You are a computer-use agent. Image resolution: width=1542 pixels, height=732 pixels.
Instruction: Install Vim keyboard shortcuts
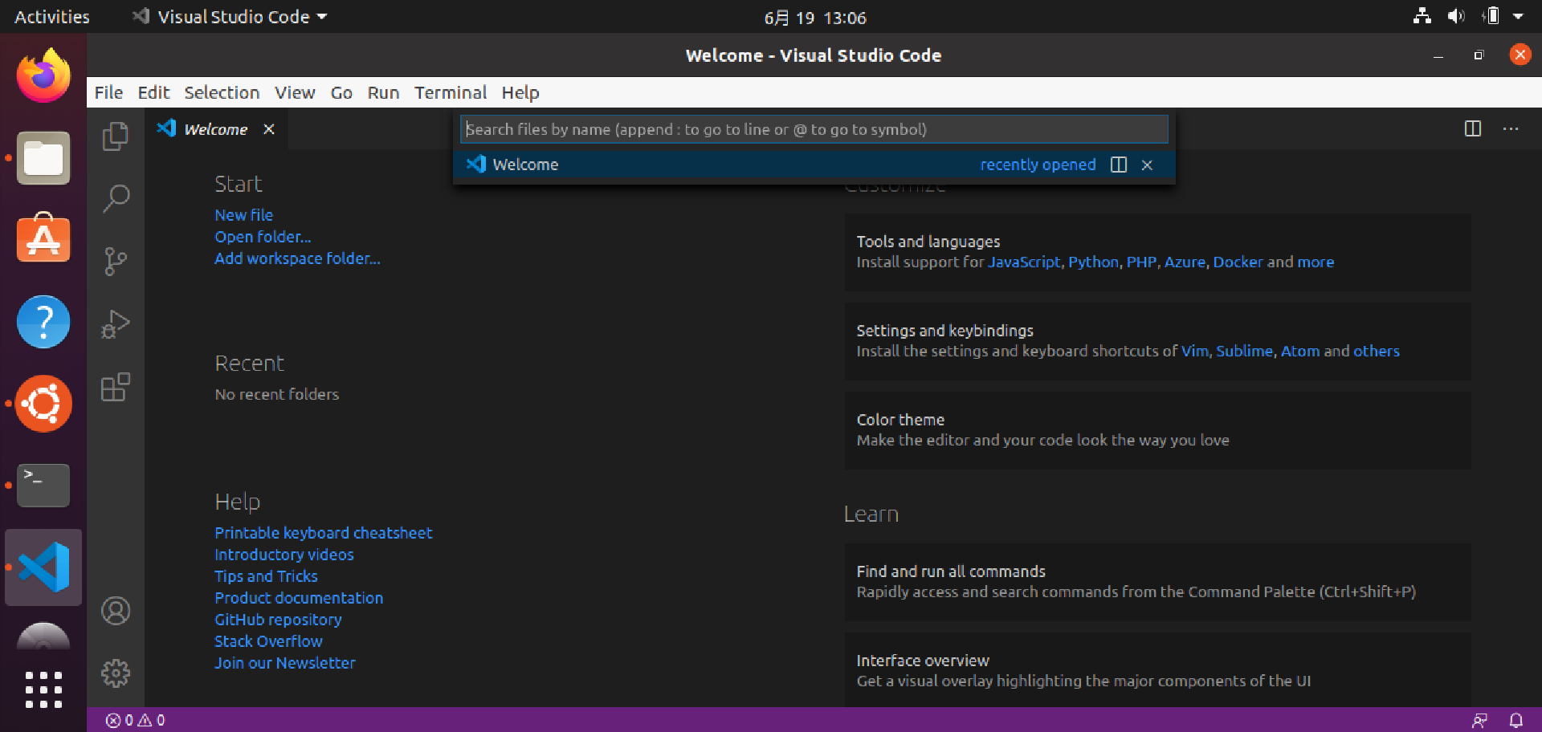(x=1194, y=352)
